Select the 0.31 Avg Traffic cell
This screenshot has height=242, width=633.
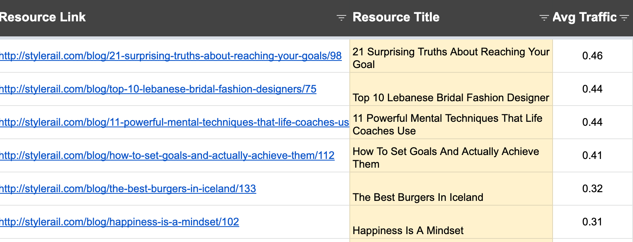(x=592, y=222)
